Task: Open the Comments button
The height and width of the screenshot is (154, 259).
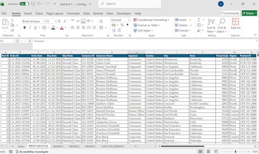Action: pyautogui.click(x=230, y=13)
